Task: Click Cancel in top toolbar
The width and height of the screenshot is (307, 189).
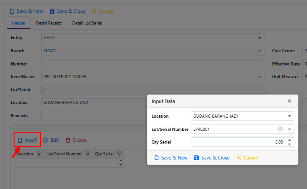Action: pyautogui.click(x=102, y=11)
